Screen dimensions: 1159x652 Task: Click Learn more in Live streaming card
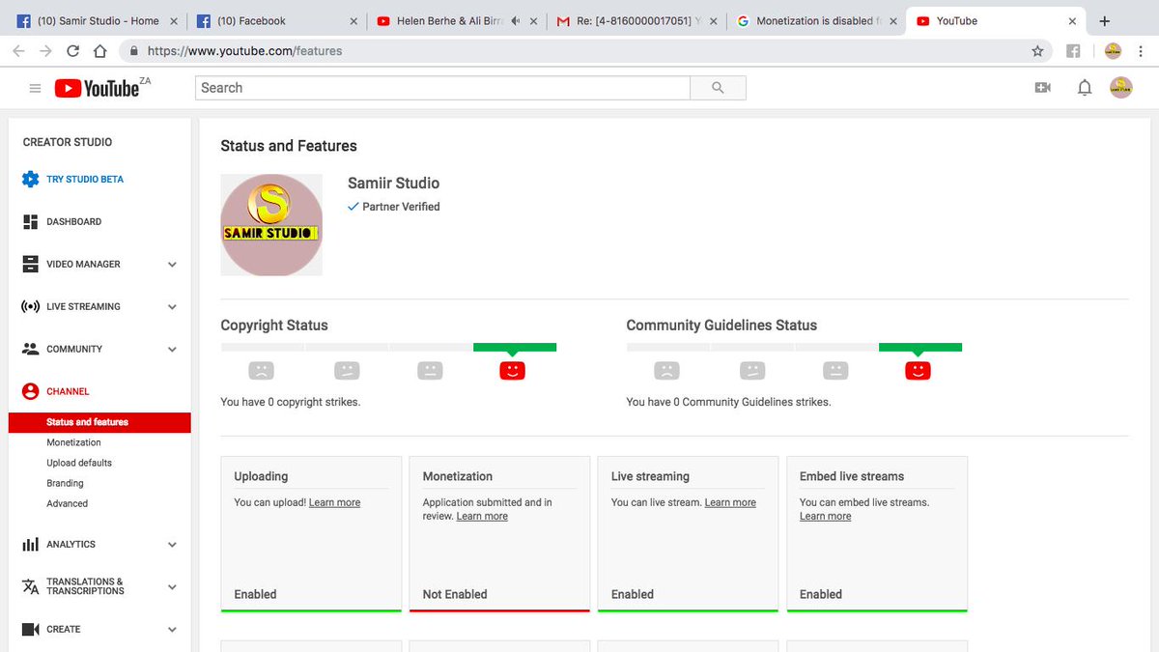pyautogui.click(x=730, y=502)
